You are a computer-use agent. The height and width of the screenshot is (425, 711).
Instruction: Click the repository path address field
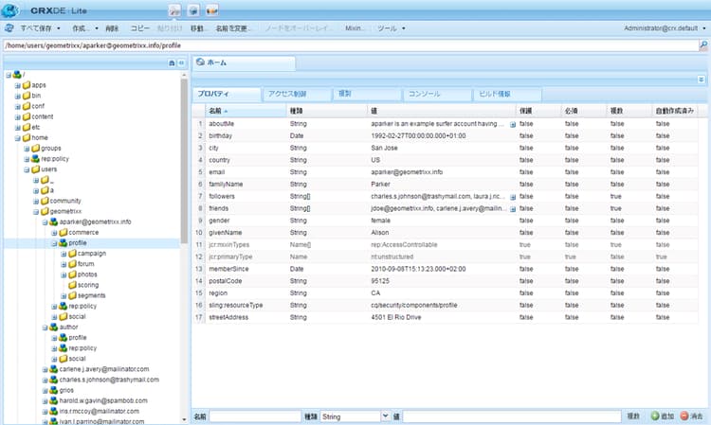point(351,45)
